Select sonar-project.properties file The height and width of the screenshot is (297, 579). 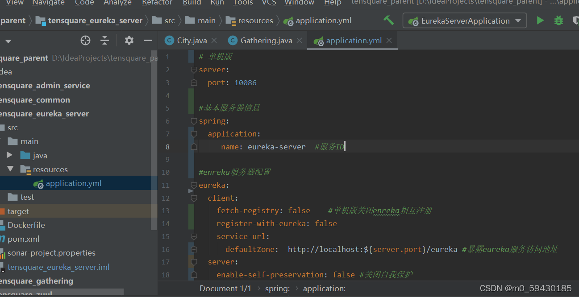click(48, 253)
